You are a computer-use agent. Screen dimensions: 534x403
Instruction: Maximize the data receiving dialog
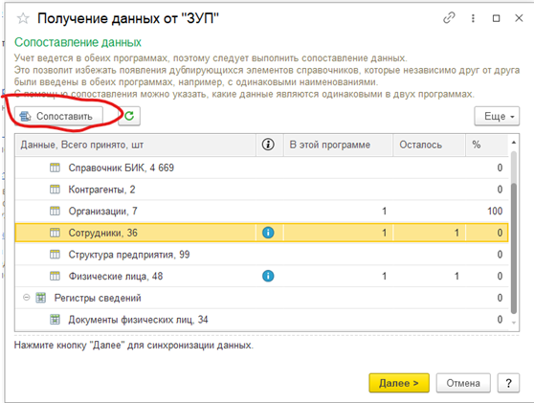point(496,18)
